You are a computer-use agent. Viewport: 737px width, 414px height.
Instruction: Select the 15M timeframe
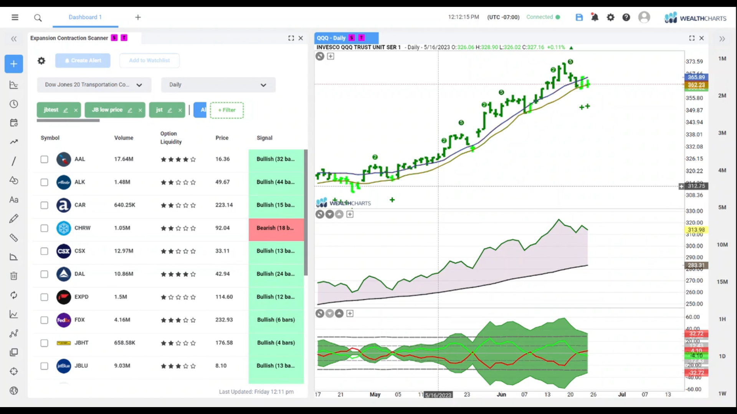(722, 282)
